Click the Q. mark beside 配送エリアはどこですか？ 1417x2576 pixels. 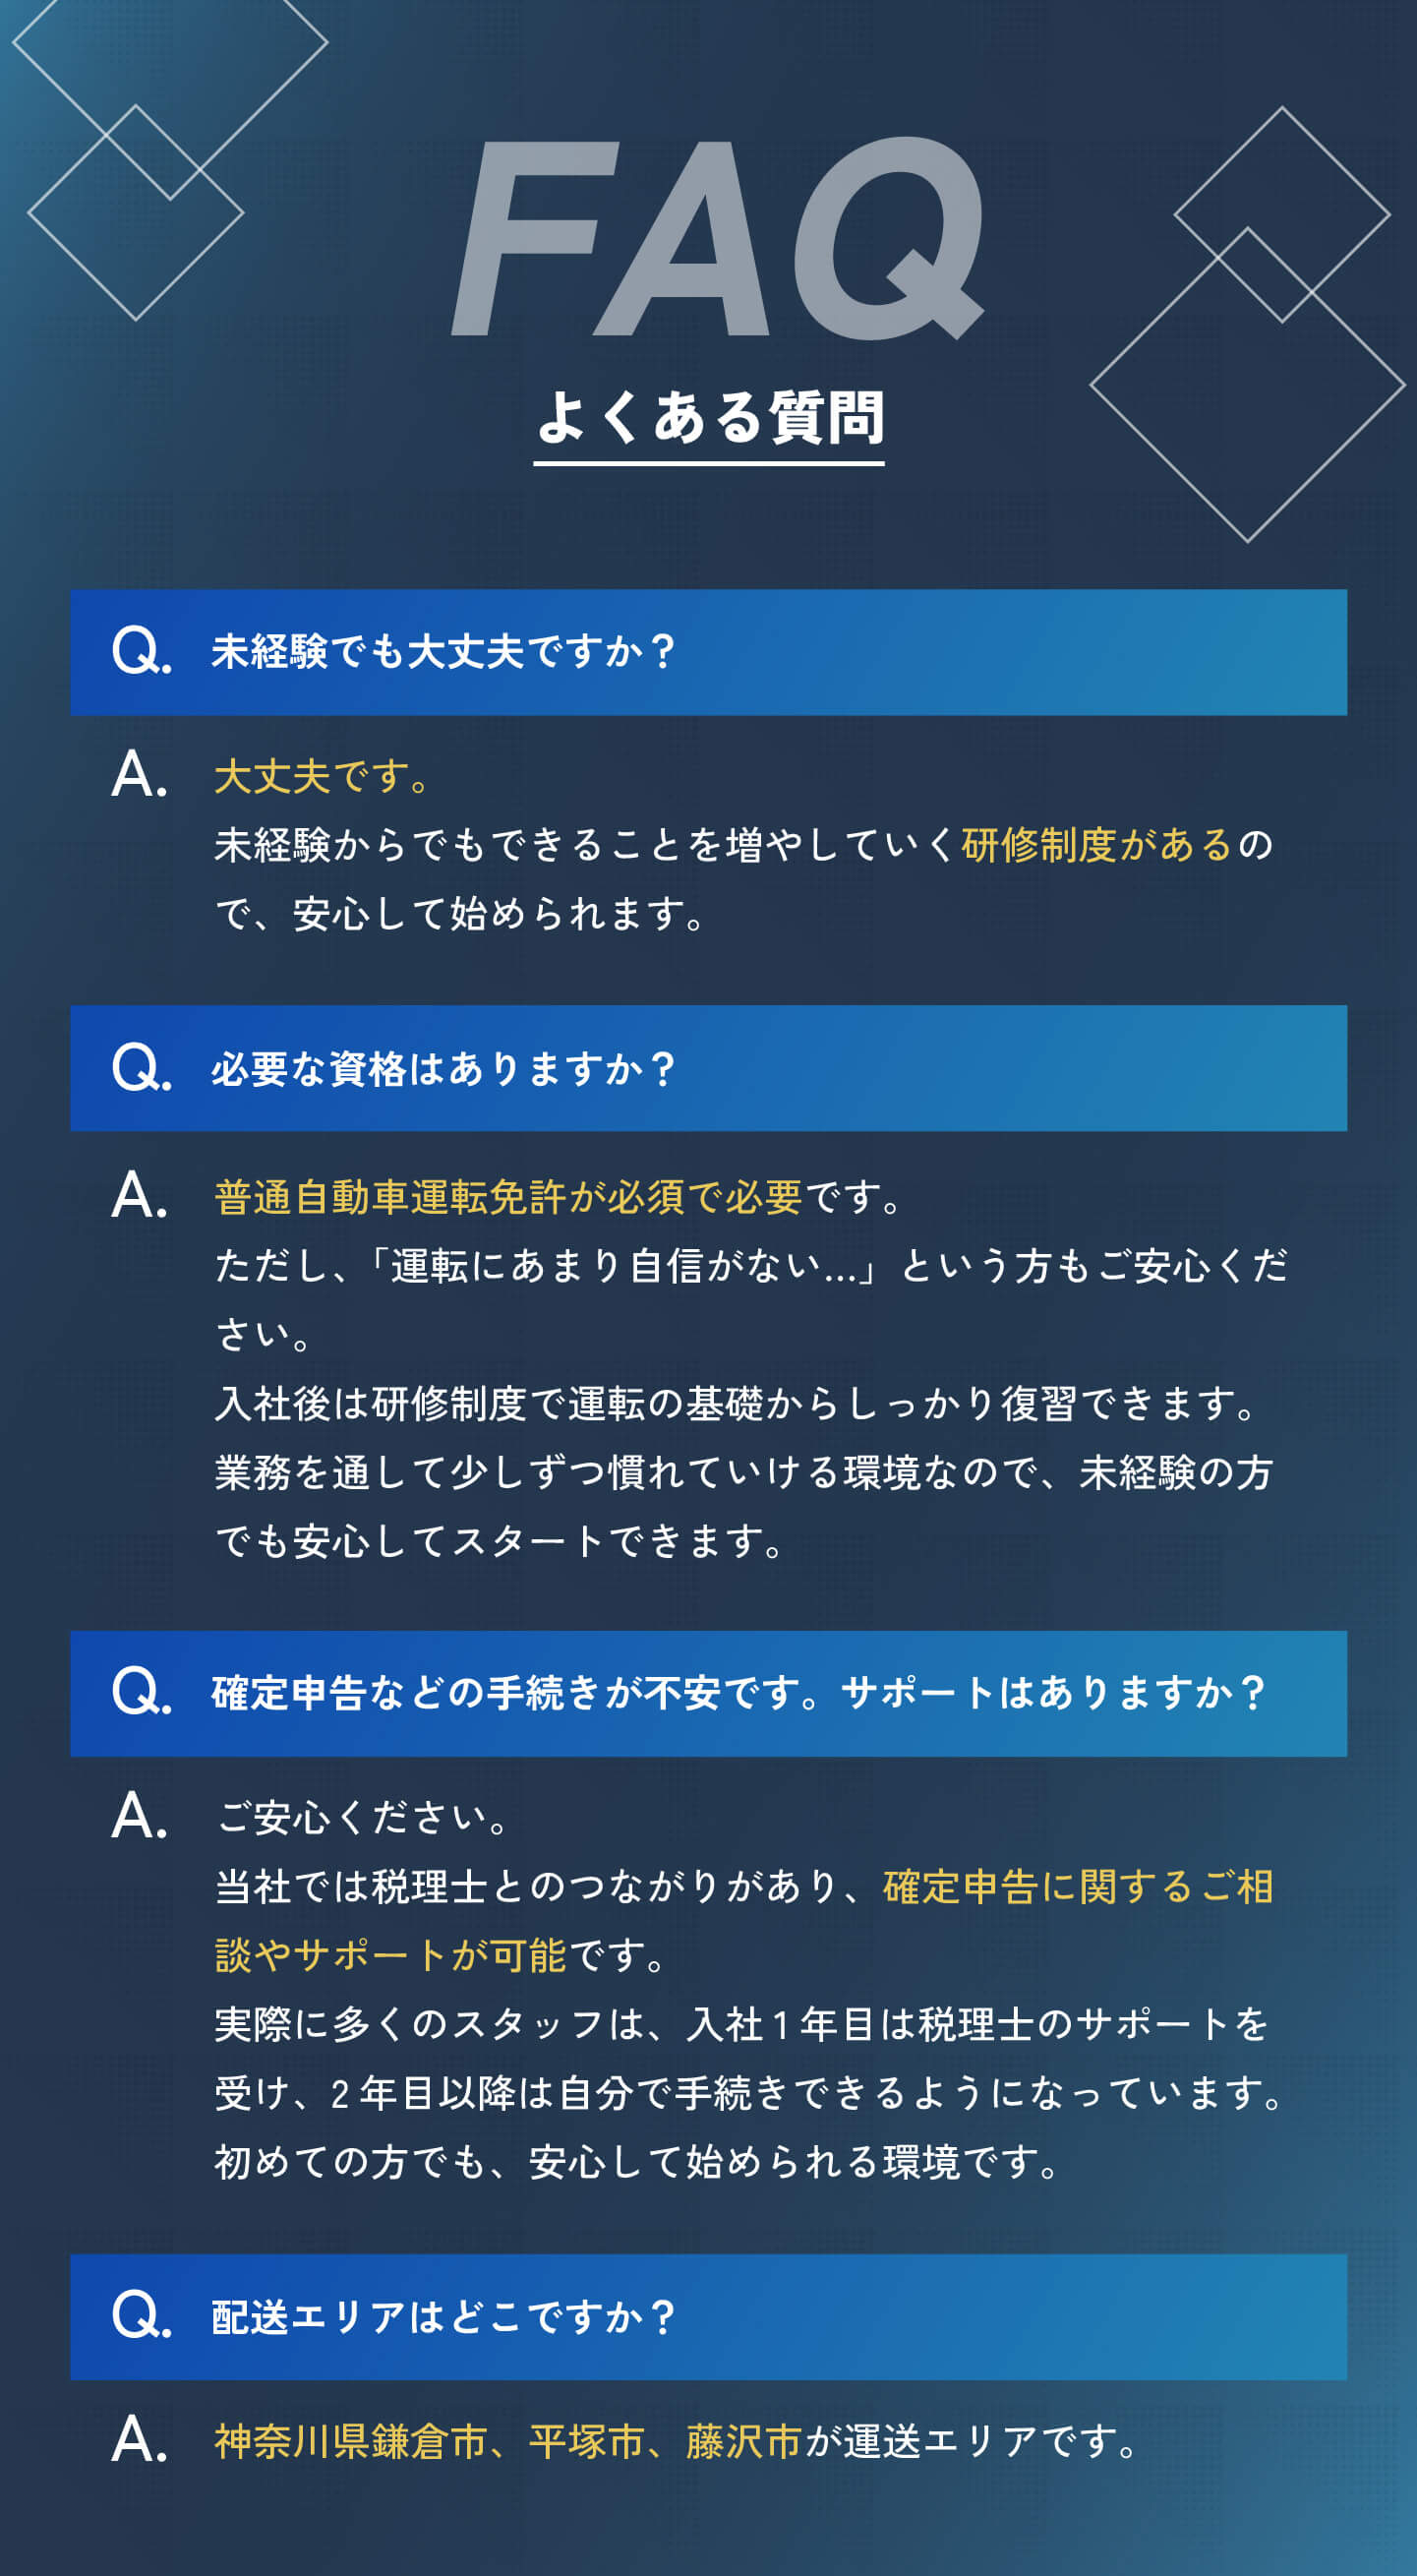pyautogui.click(x=141, y=2316)
